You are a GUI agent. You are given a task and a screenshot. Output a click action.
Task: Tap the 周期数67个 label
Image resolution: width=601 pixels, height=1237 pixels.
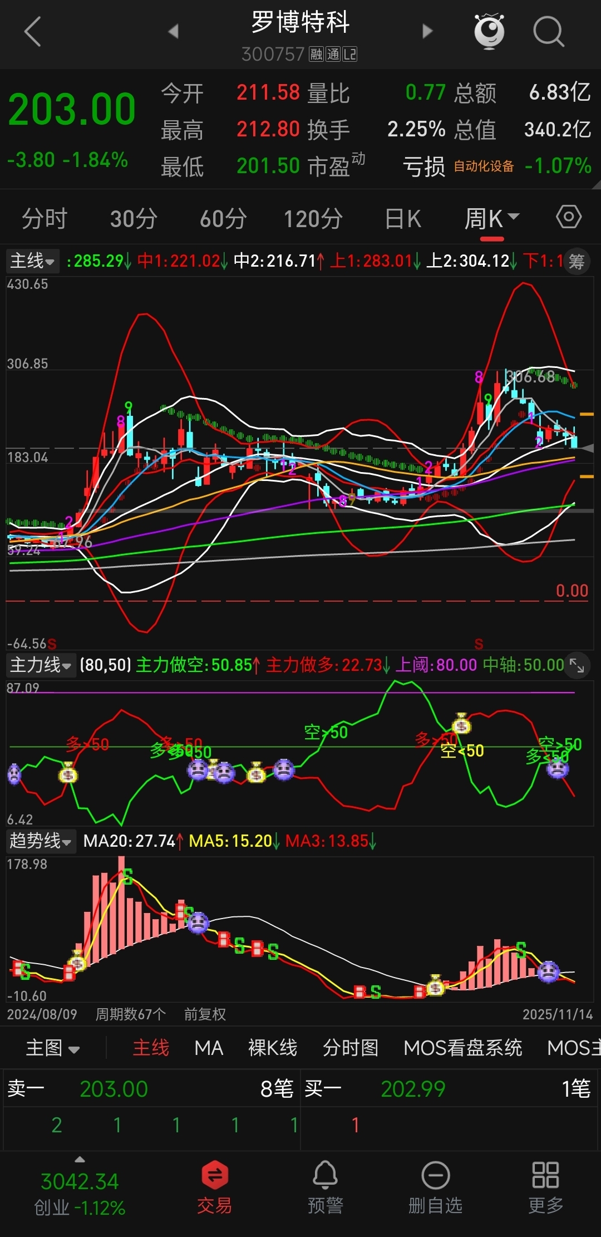131,1014
